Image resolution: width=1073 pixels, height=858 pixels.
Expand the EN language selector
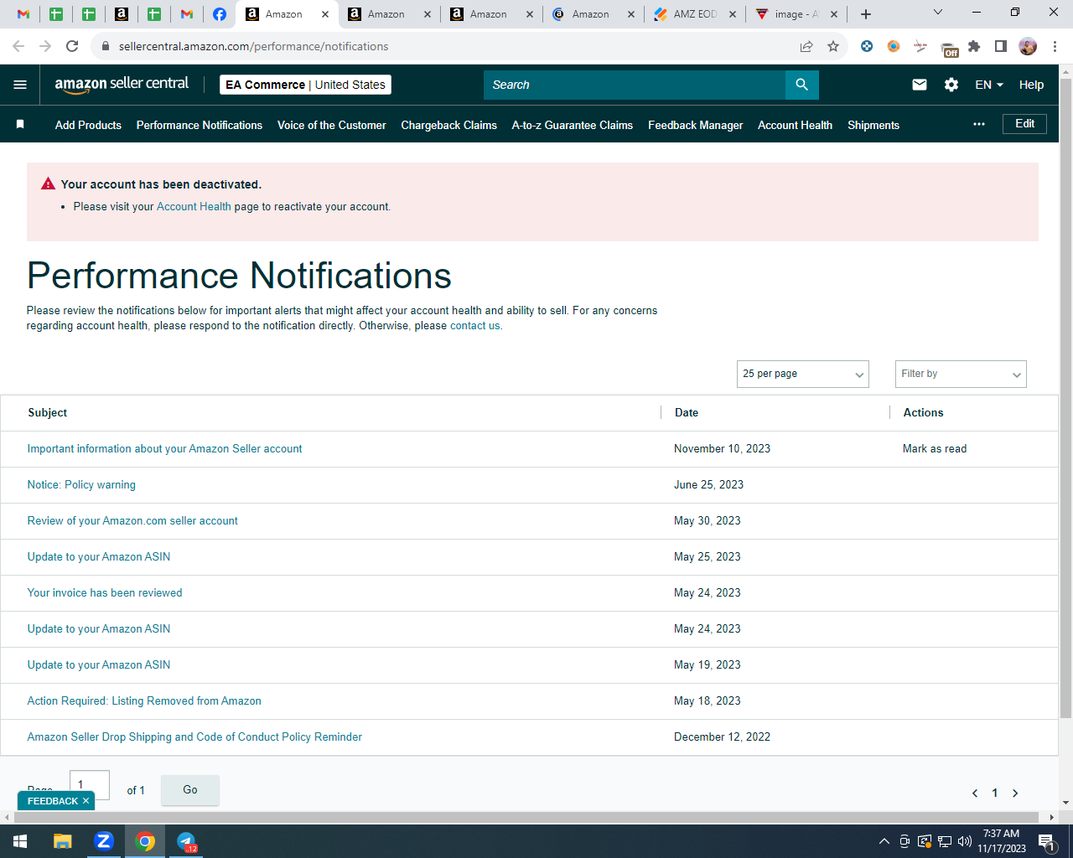(989, 85)
